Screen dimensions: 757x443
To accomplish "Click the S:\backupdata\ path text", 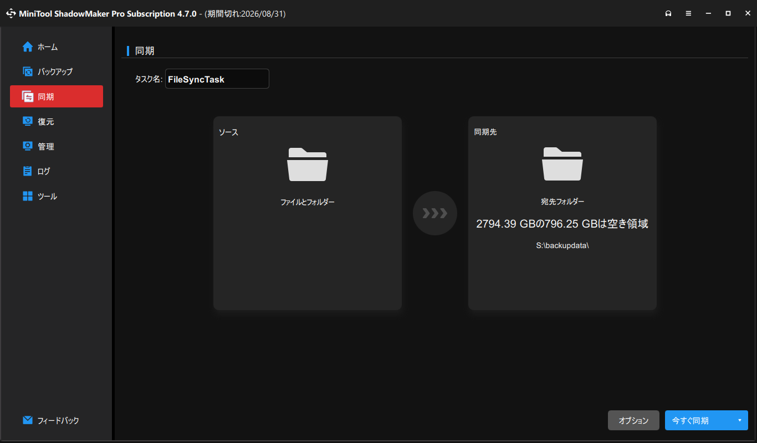I will [562, 245].
